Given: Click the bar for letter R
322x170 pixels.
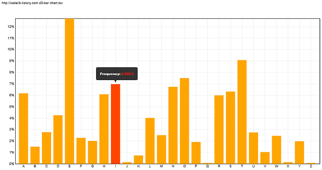Looking at the screenshot, I should 219,130.
